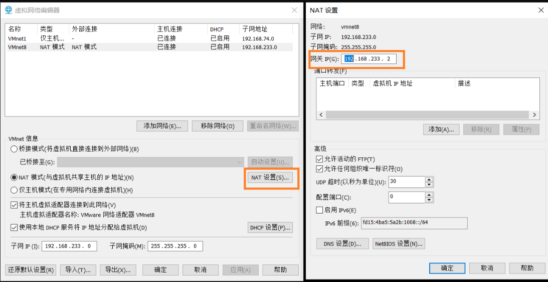The width and height of the screenshot is (548, 282).
Task: Select the VMnet8 row in the network list
Action: (149, 47)
